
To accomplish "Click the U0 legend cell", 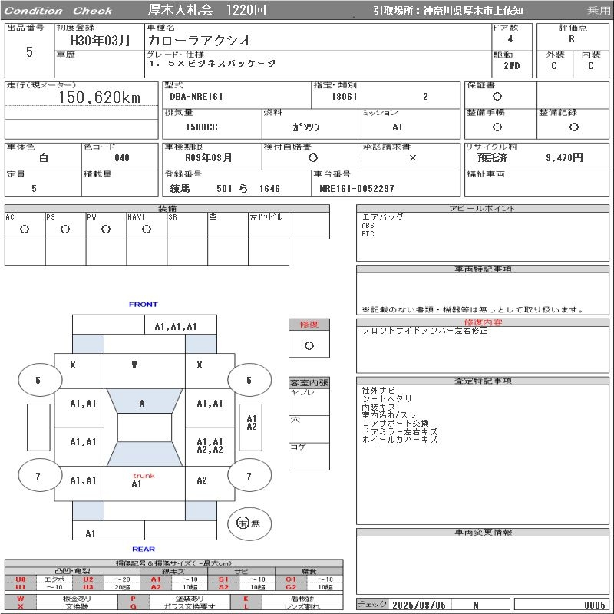I will coord(21,579).
